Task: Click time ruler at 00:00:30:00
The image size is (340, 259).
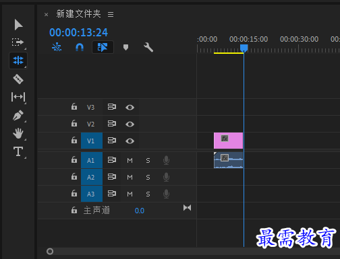Action: point(299,40)
